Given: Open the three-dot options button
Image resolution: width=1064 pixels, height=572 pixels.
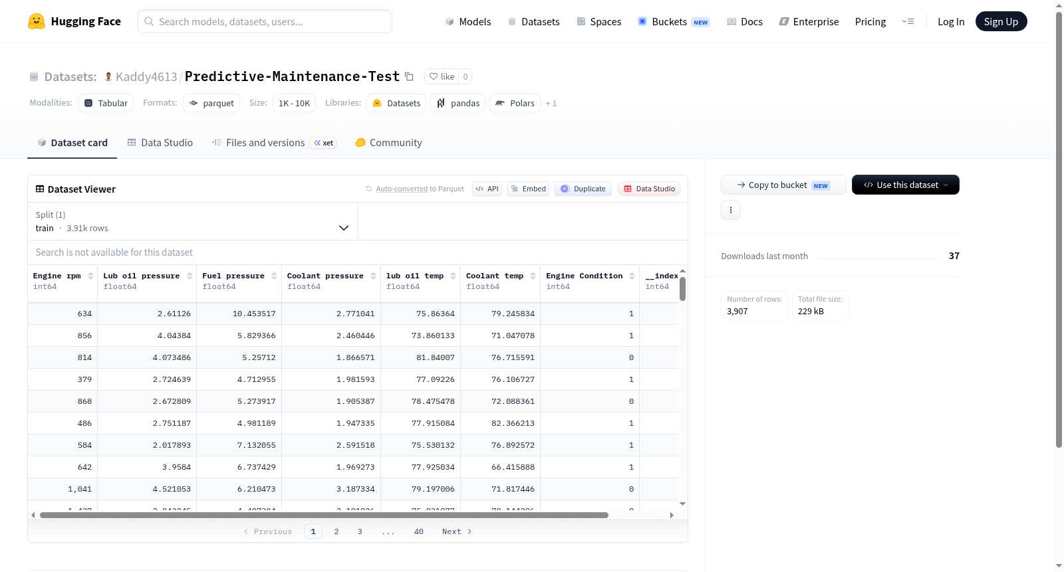Looking at the screenshot, I should pos(731,210).
